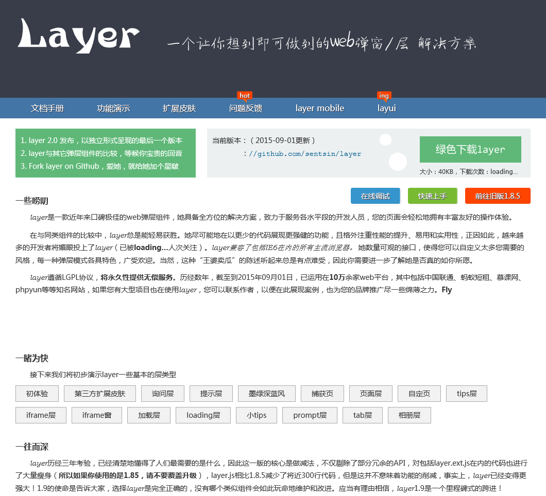Click the 一睹为快 section heading
546x496 pixels.
[x=32, y=358]
